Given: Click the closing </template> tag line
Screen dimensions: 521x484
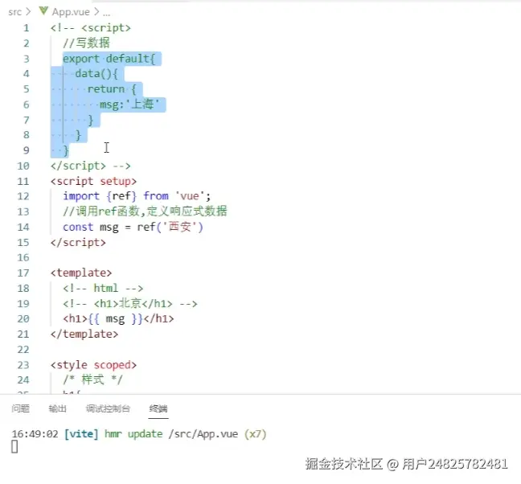Looking at the screenshot, I should coord(84,334).
